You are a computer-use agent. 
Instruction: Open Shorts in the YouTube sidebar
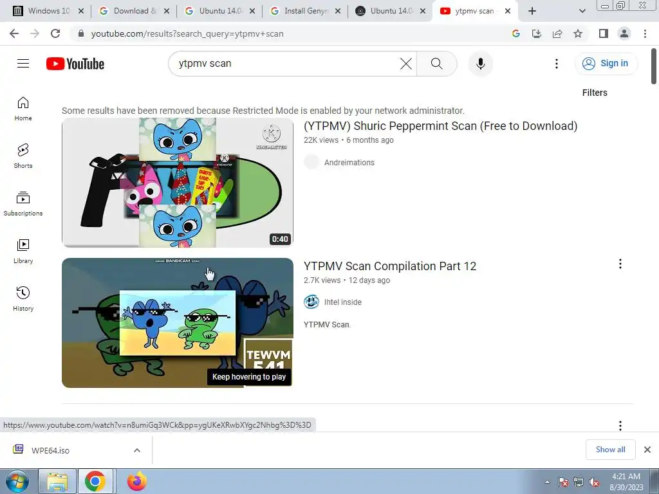click(23, 156)
